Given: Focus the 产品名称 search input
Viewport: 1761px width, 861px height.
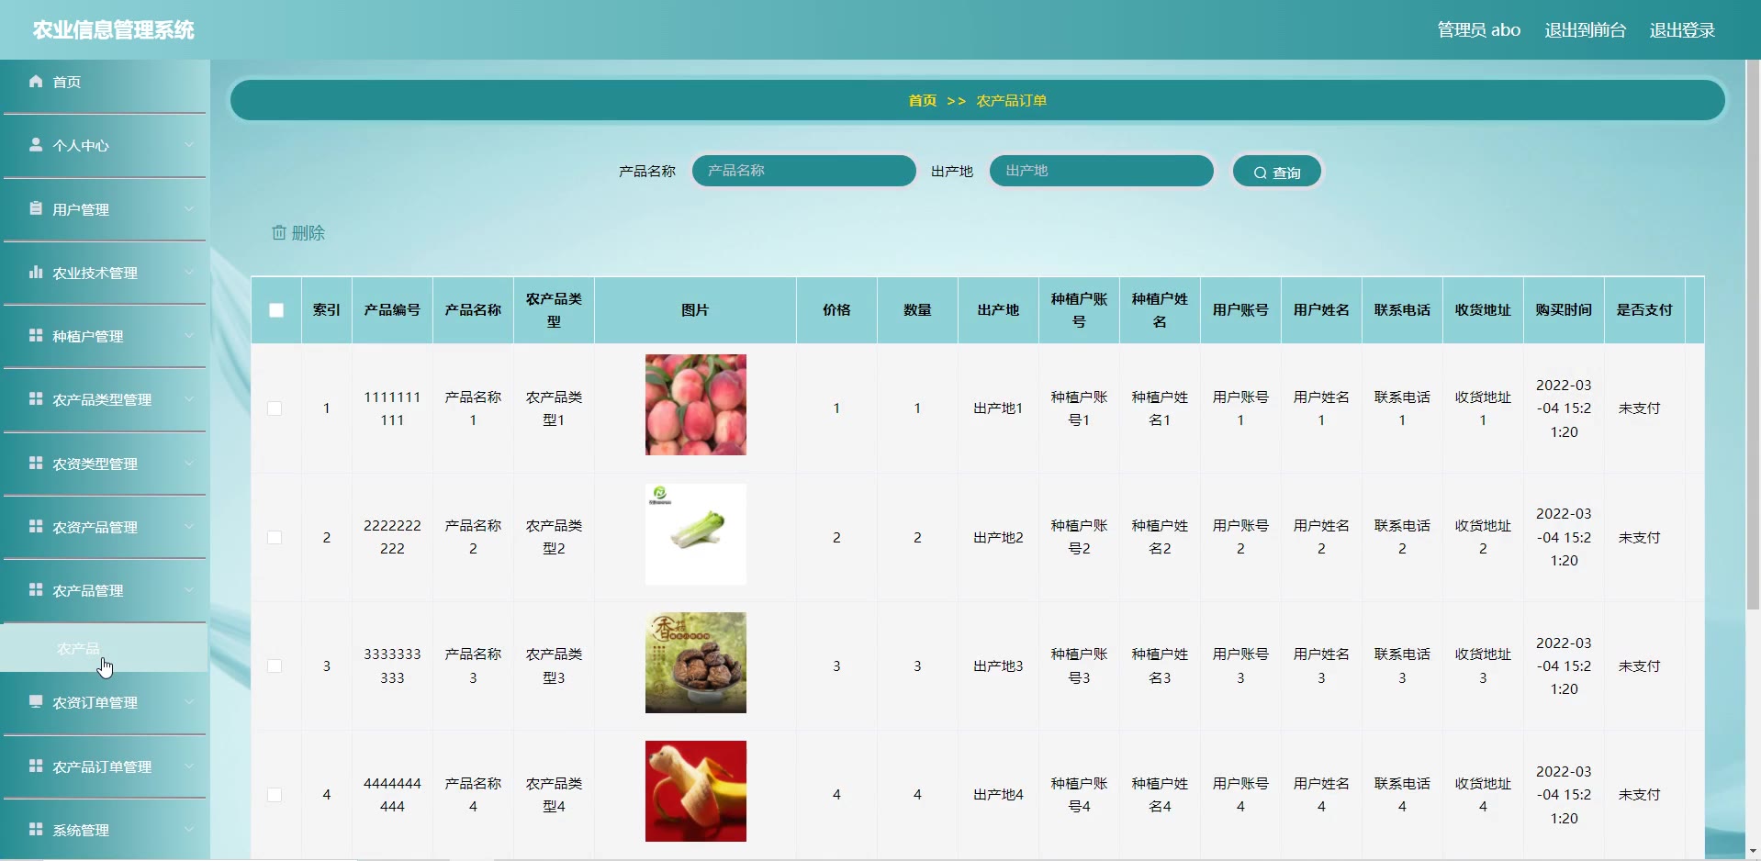Looking at the screenshot, I should point(804,171).
